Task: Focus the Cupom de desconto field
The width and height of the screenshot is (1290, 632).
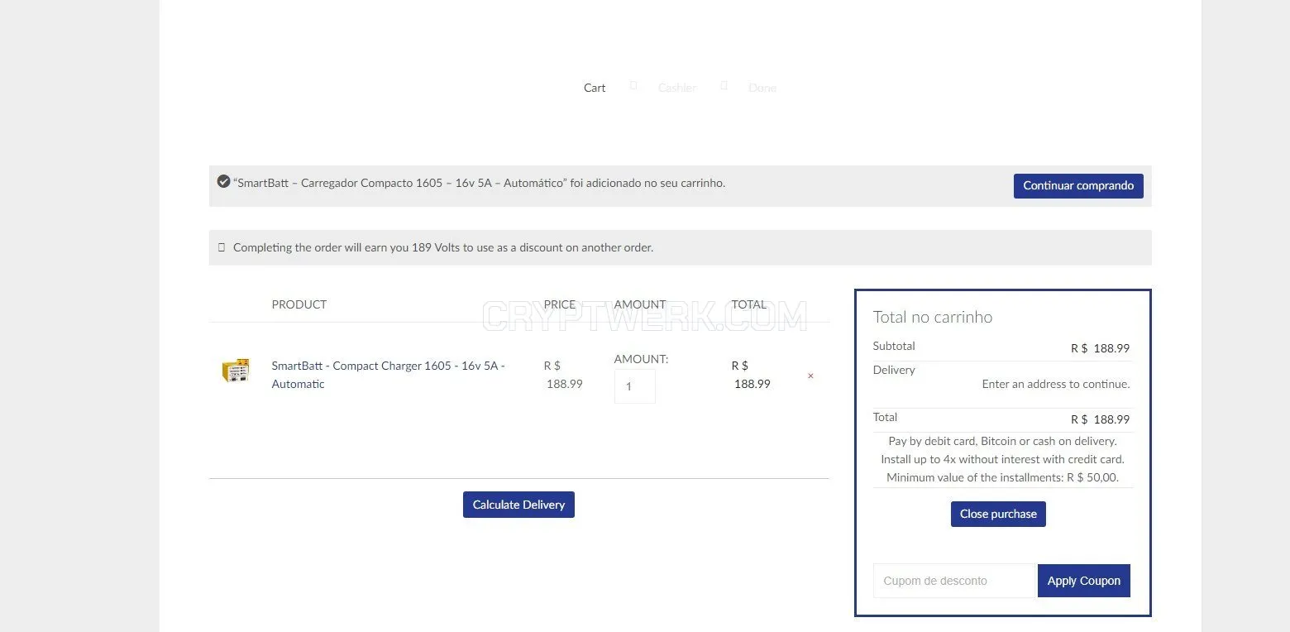Action: [955, 581]
